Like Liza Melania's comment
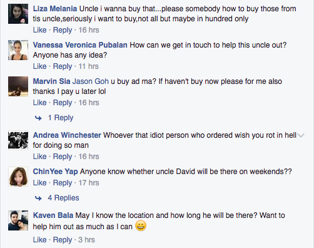314x248 pixels. (39, 30)
